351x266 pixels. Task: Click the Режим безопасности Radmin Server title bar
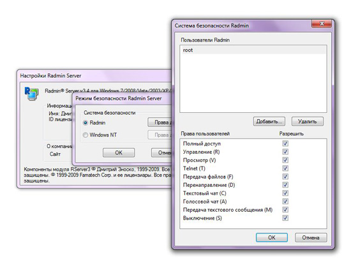(x=123, y=99)
